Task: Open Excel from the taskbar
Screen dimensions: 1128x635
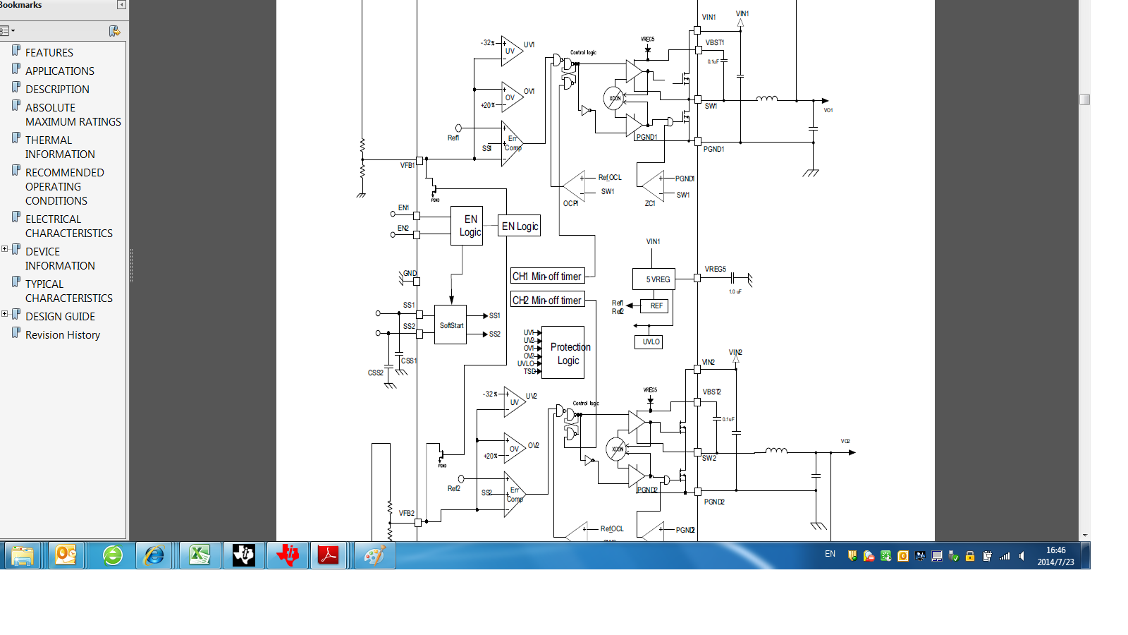Action: [200, 555]
